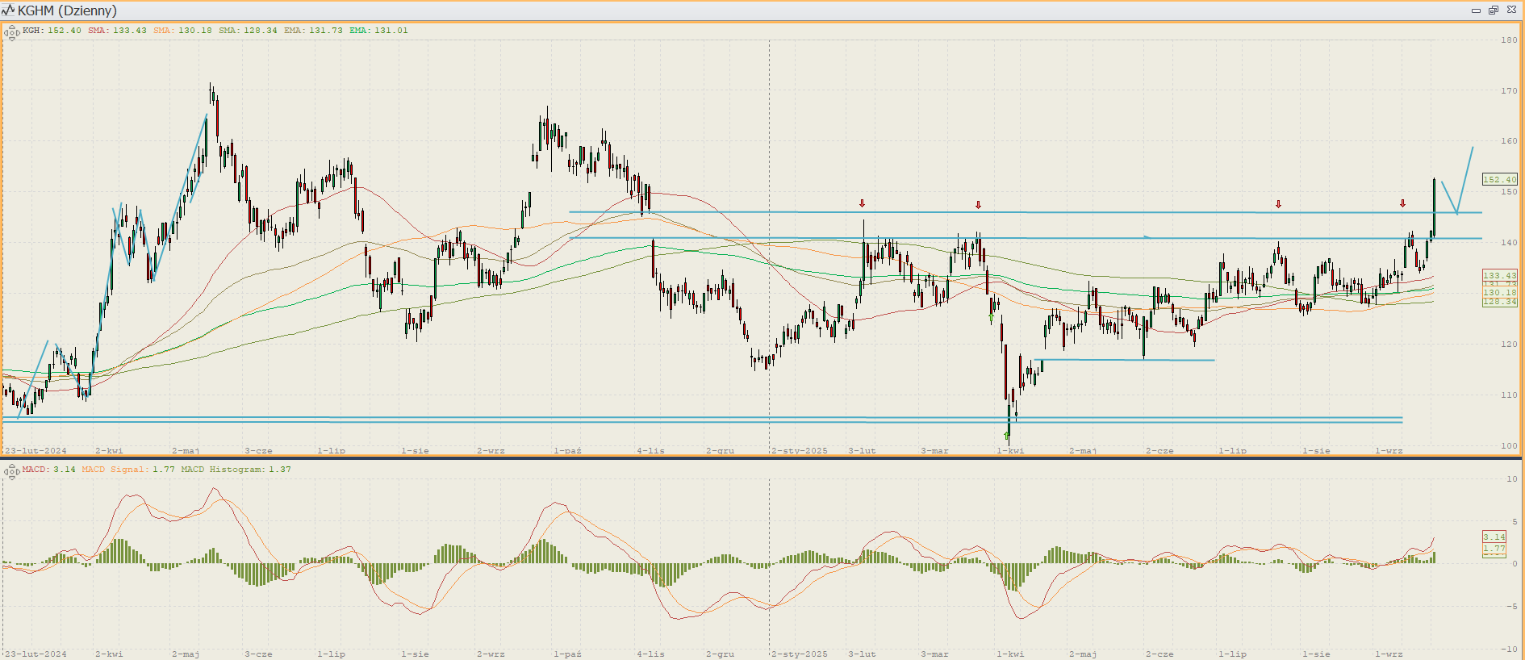Select the KGH price legend label
This screenshot has height=660, width=1525.
(x=52, y=31)
